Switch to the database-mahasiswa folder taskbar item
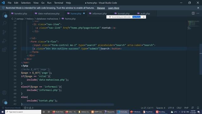 (84, 112)
